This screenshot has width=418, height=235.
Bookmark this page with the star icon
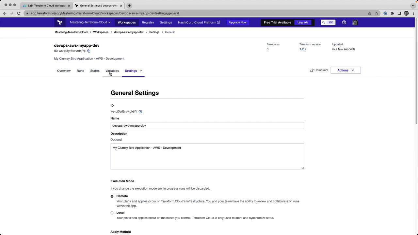(x=377, y=13)
